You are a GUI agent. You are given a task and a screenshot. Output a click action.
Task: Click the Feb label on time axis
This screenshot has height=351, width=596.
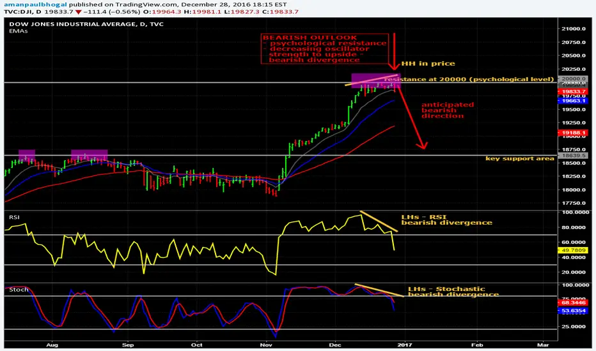click(x=477, y=345)
